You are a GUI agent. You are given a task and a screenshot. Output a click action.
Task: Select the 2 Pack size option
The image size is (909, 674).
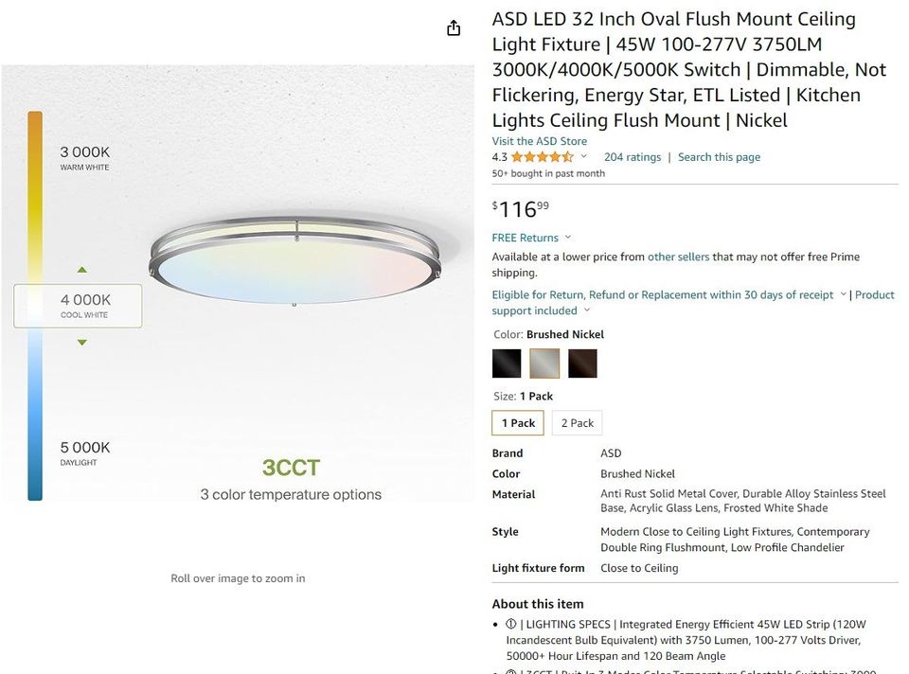click(x=577, y=422)
